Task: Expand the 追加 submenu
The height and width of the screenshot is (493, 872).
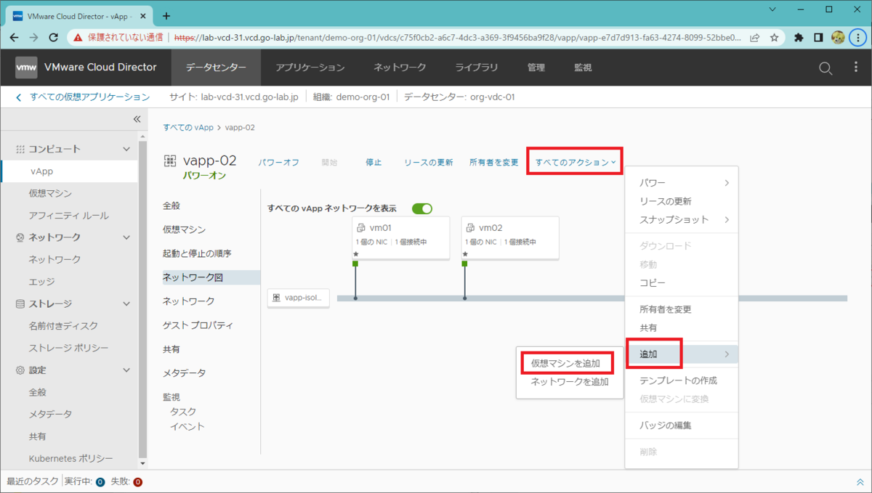Action: [682, 354]
